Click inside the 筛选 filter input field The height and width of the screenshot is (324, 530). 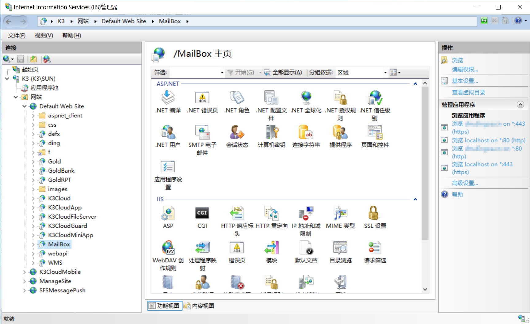point(195,73)
